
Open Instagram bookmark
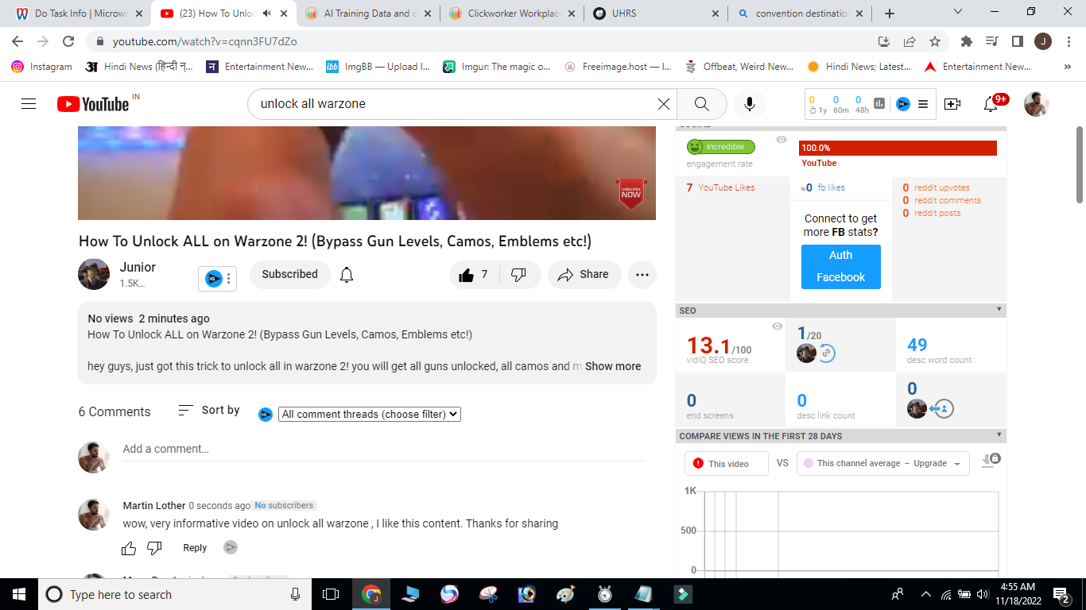pos(42,67)
